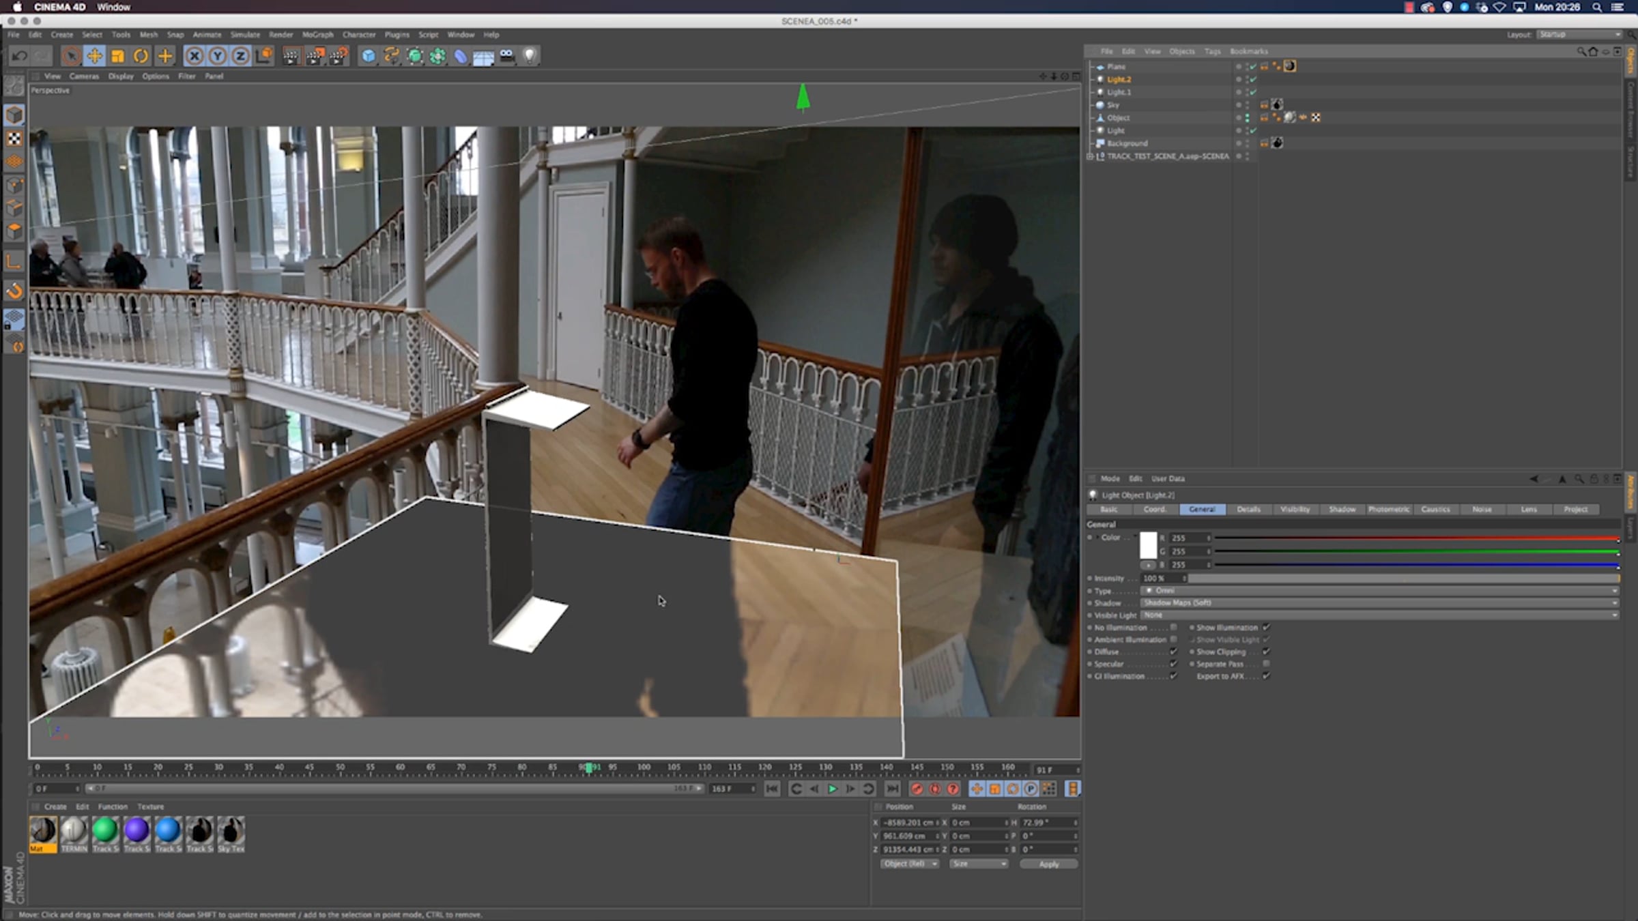Viewport: 1638px width, 921px height.
Task: Switch to the Shadow tab
Action: tap(1341, 510)
